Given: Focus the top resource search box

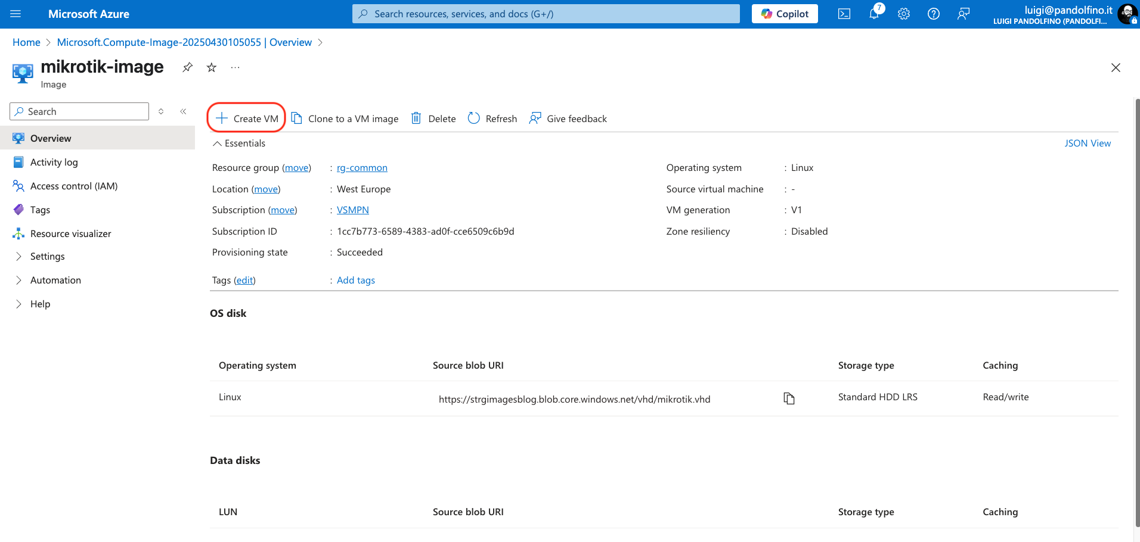Looking at the screenshot, I should [546, 14].
